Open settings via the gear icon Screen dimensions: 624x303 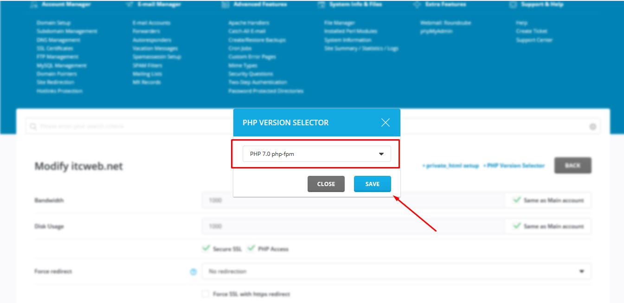point(592,126)
